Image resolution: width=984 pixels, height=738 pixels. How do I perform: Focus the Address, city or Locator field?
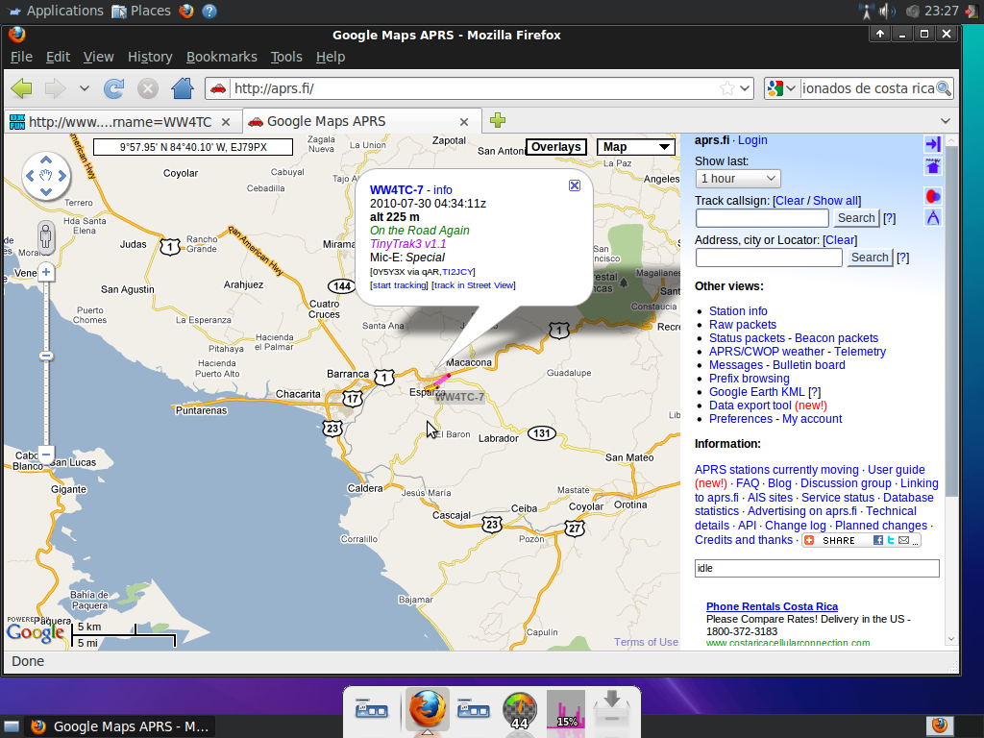[769, 258]
